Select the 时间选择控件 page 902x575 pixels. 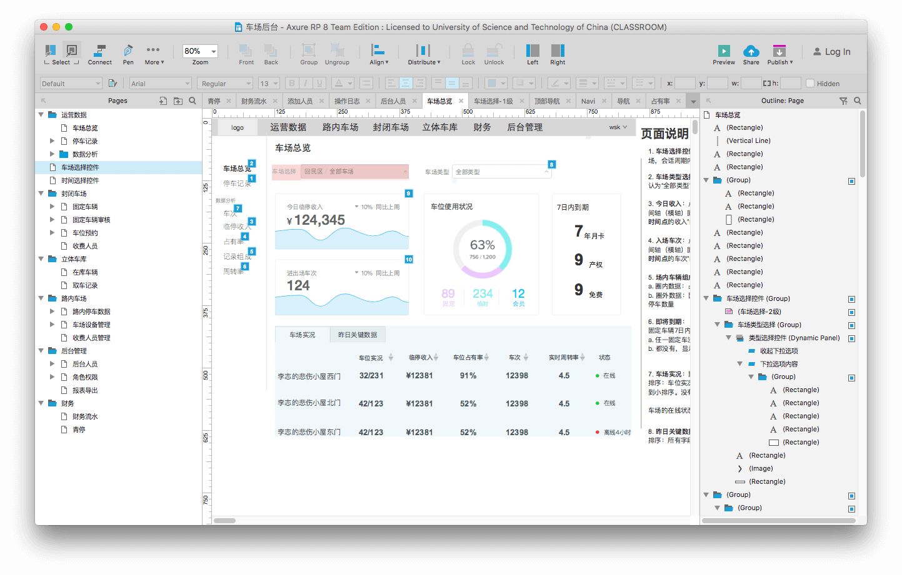coord(80,180)
